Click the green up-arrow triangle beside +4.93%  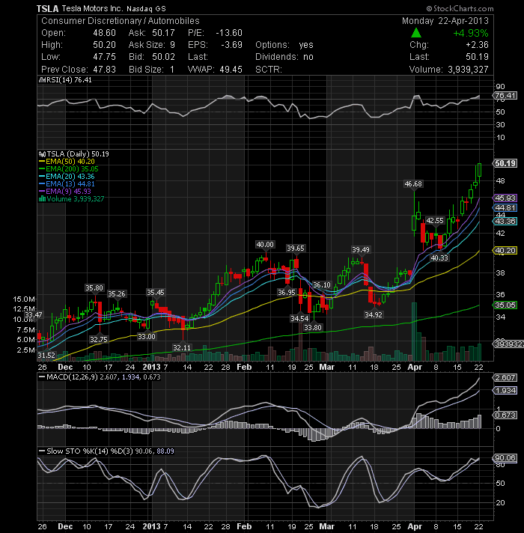click(x=416, y=33)
